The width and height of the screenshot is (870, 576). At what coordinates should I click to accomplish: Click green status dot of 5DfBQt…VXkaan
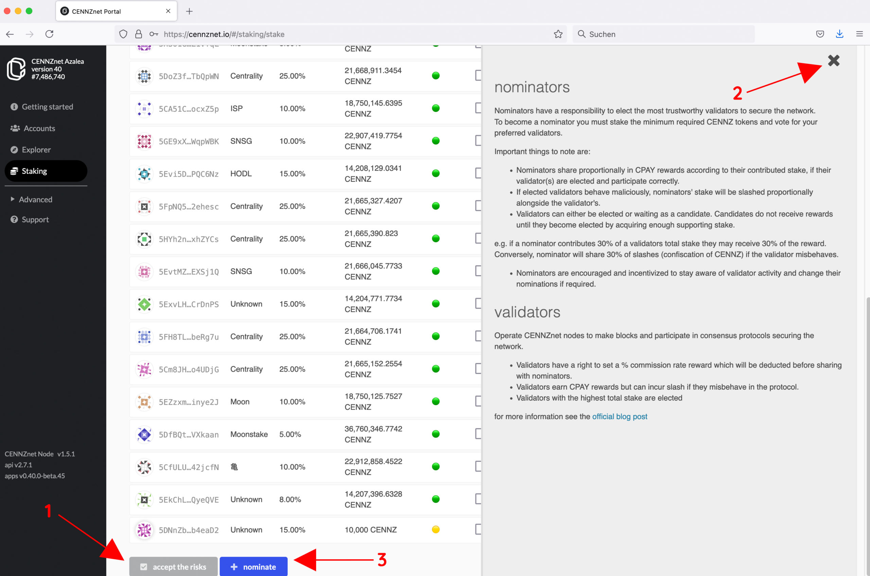point(436,434)
